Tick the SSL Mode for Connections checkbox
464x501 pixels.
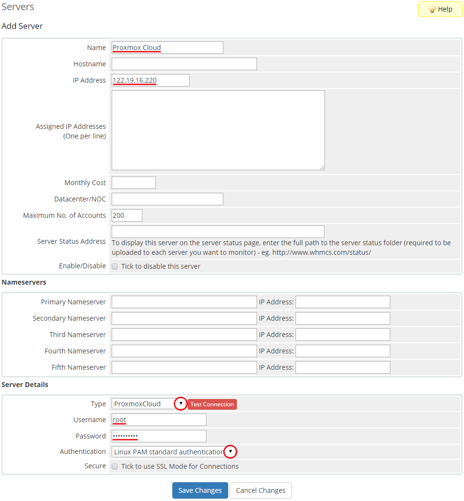click(x=115, y=466)
